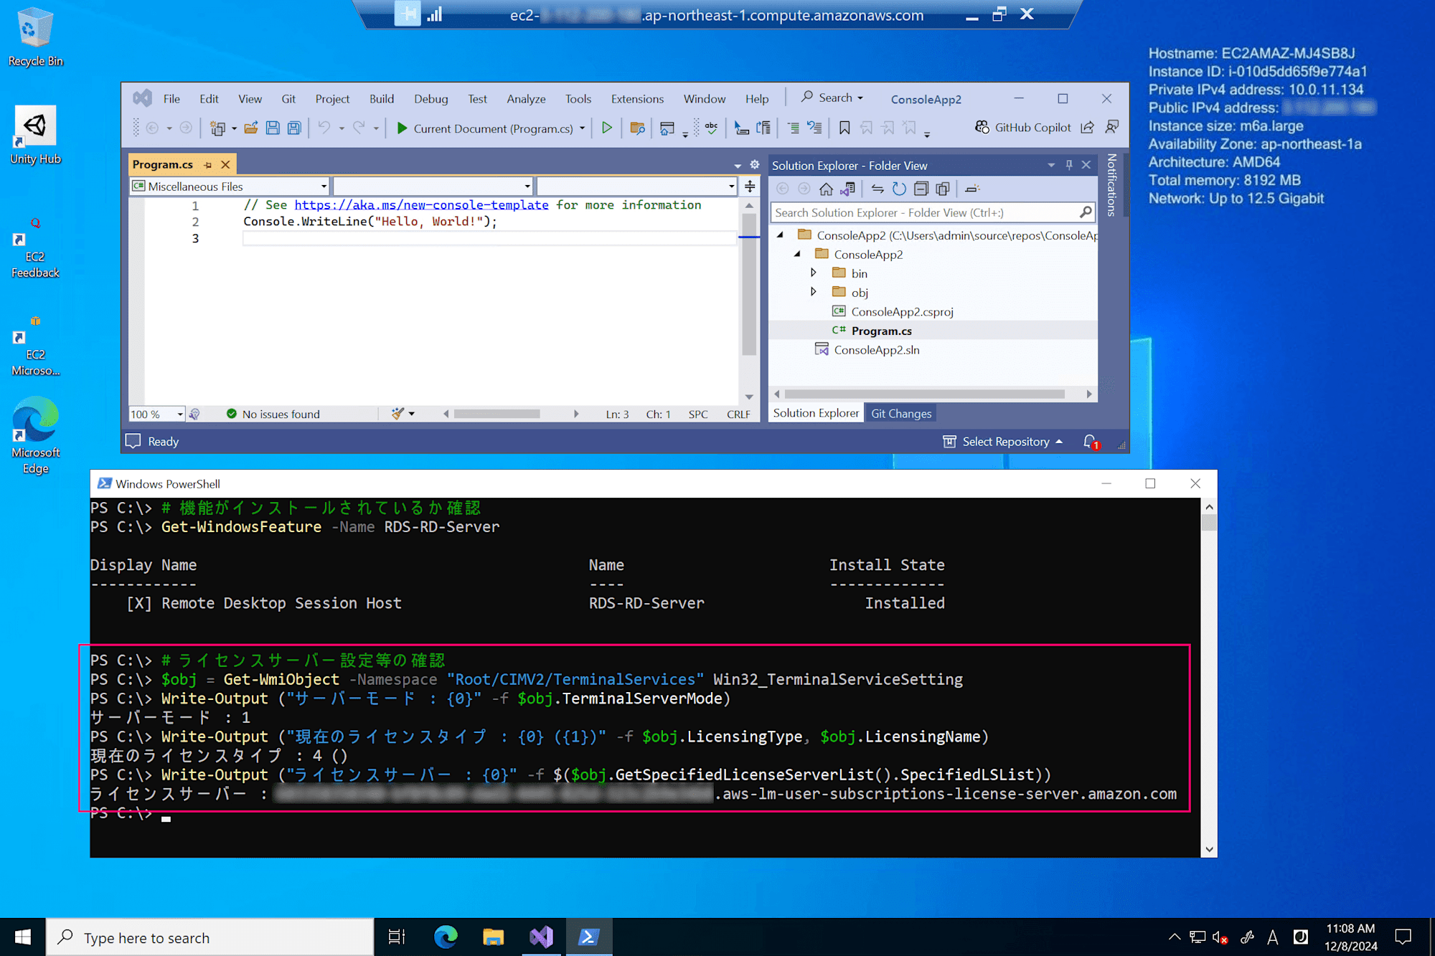Click the Visual Studio logo icon
1435x956 pixels.
(x=142, y=98)
